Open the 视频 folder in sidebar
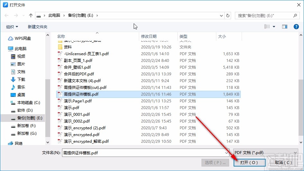 point(18,56)
